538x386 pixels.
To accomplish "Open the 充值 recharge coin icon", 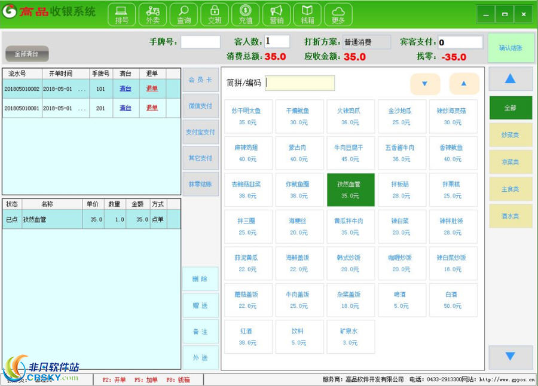I will (x=245, y=14).
